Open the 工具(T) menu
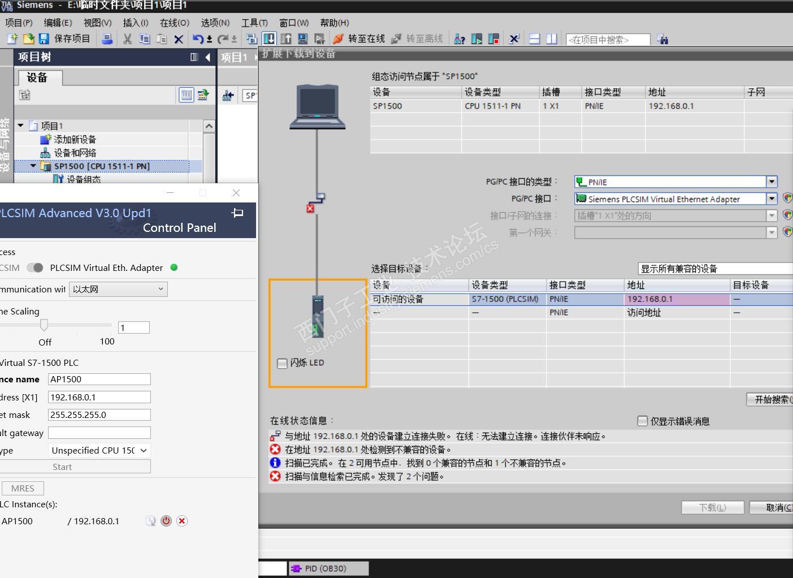This screenshot has height=578, width=793. pos(254,23)
